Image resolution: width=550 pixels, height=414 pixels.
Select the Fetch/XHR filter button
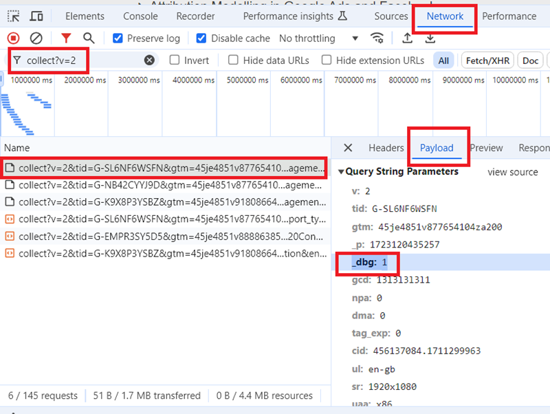click(x=487, y=60)
